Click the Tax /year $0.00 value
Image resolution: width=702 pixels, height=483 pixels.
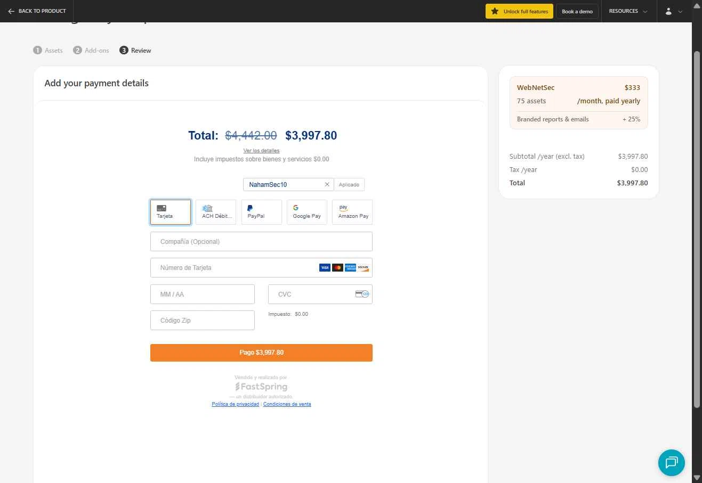[640, 170]
